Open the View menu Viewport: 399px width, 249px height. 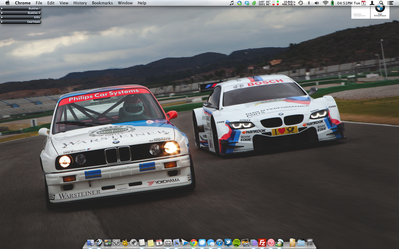(64, 3)
